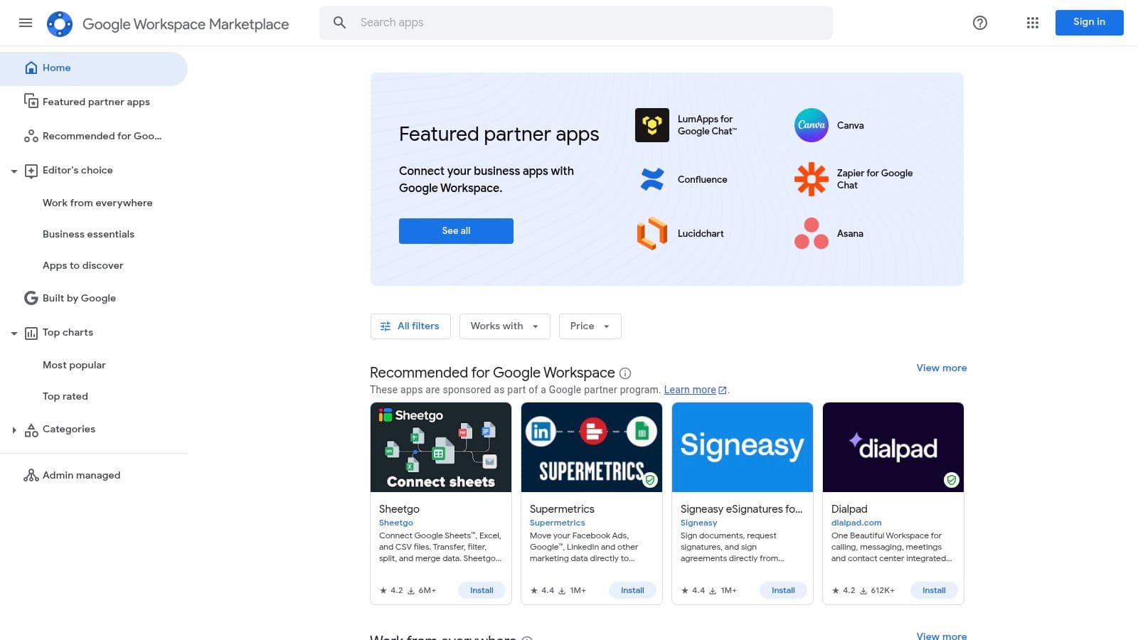
Task: Open the Canva featured partner app
Action: 811,125
